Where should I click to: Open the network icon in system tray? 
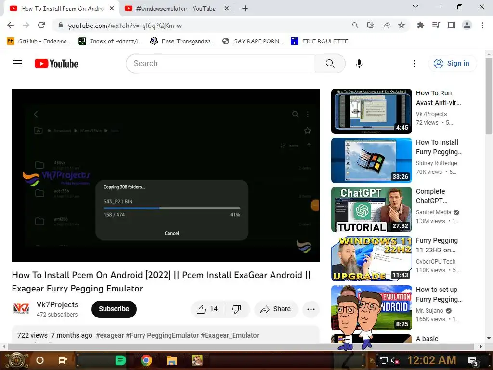[384, 360]
